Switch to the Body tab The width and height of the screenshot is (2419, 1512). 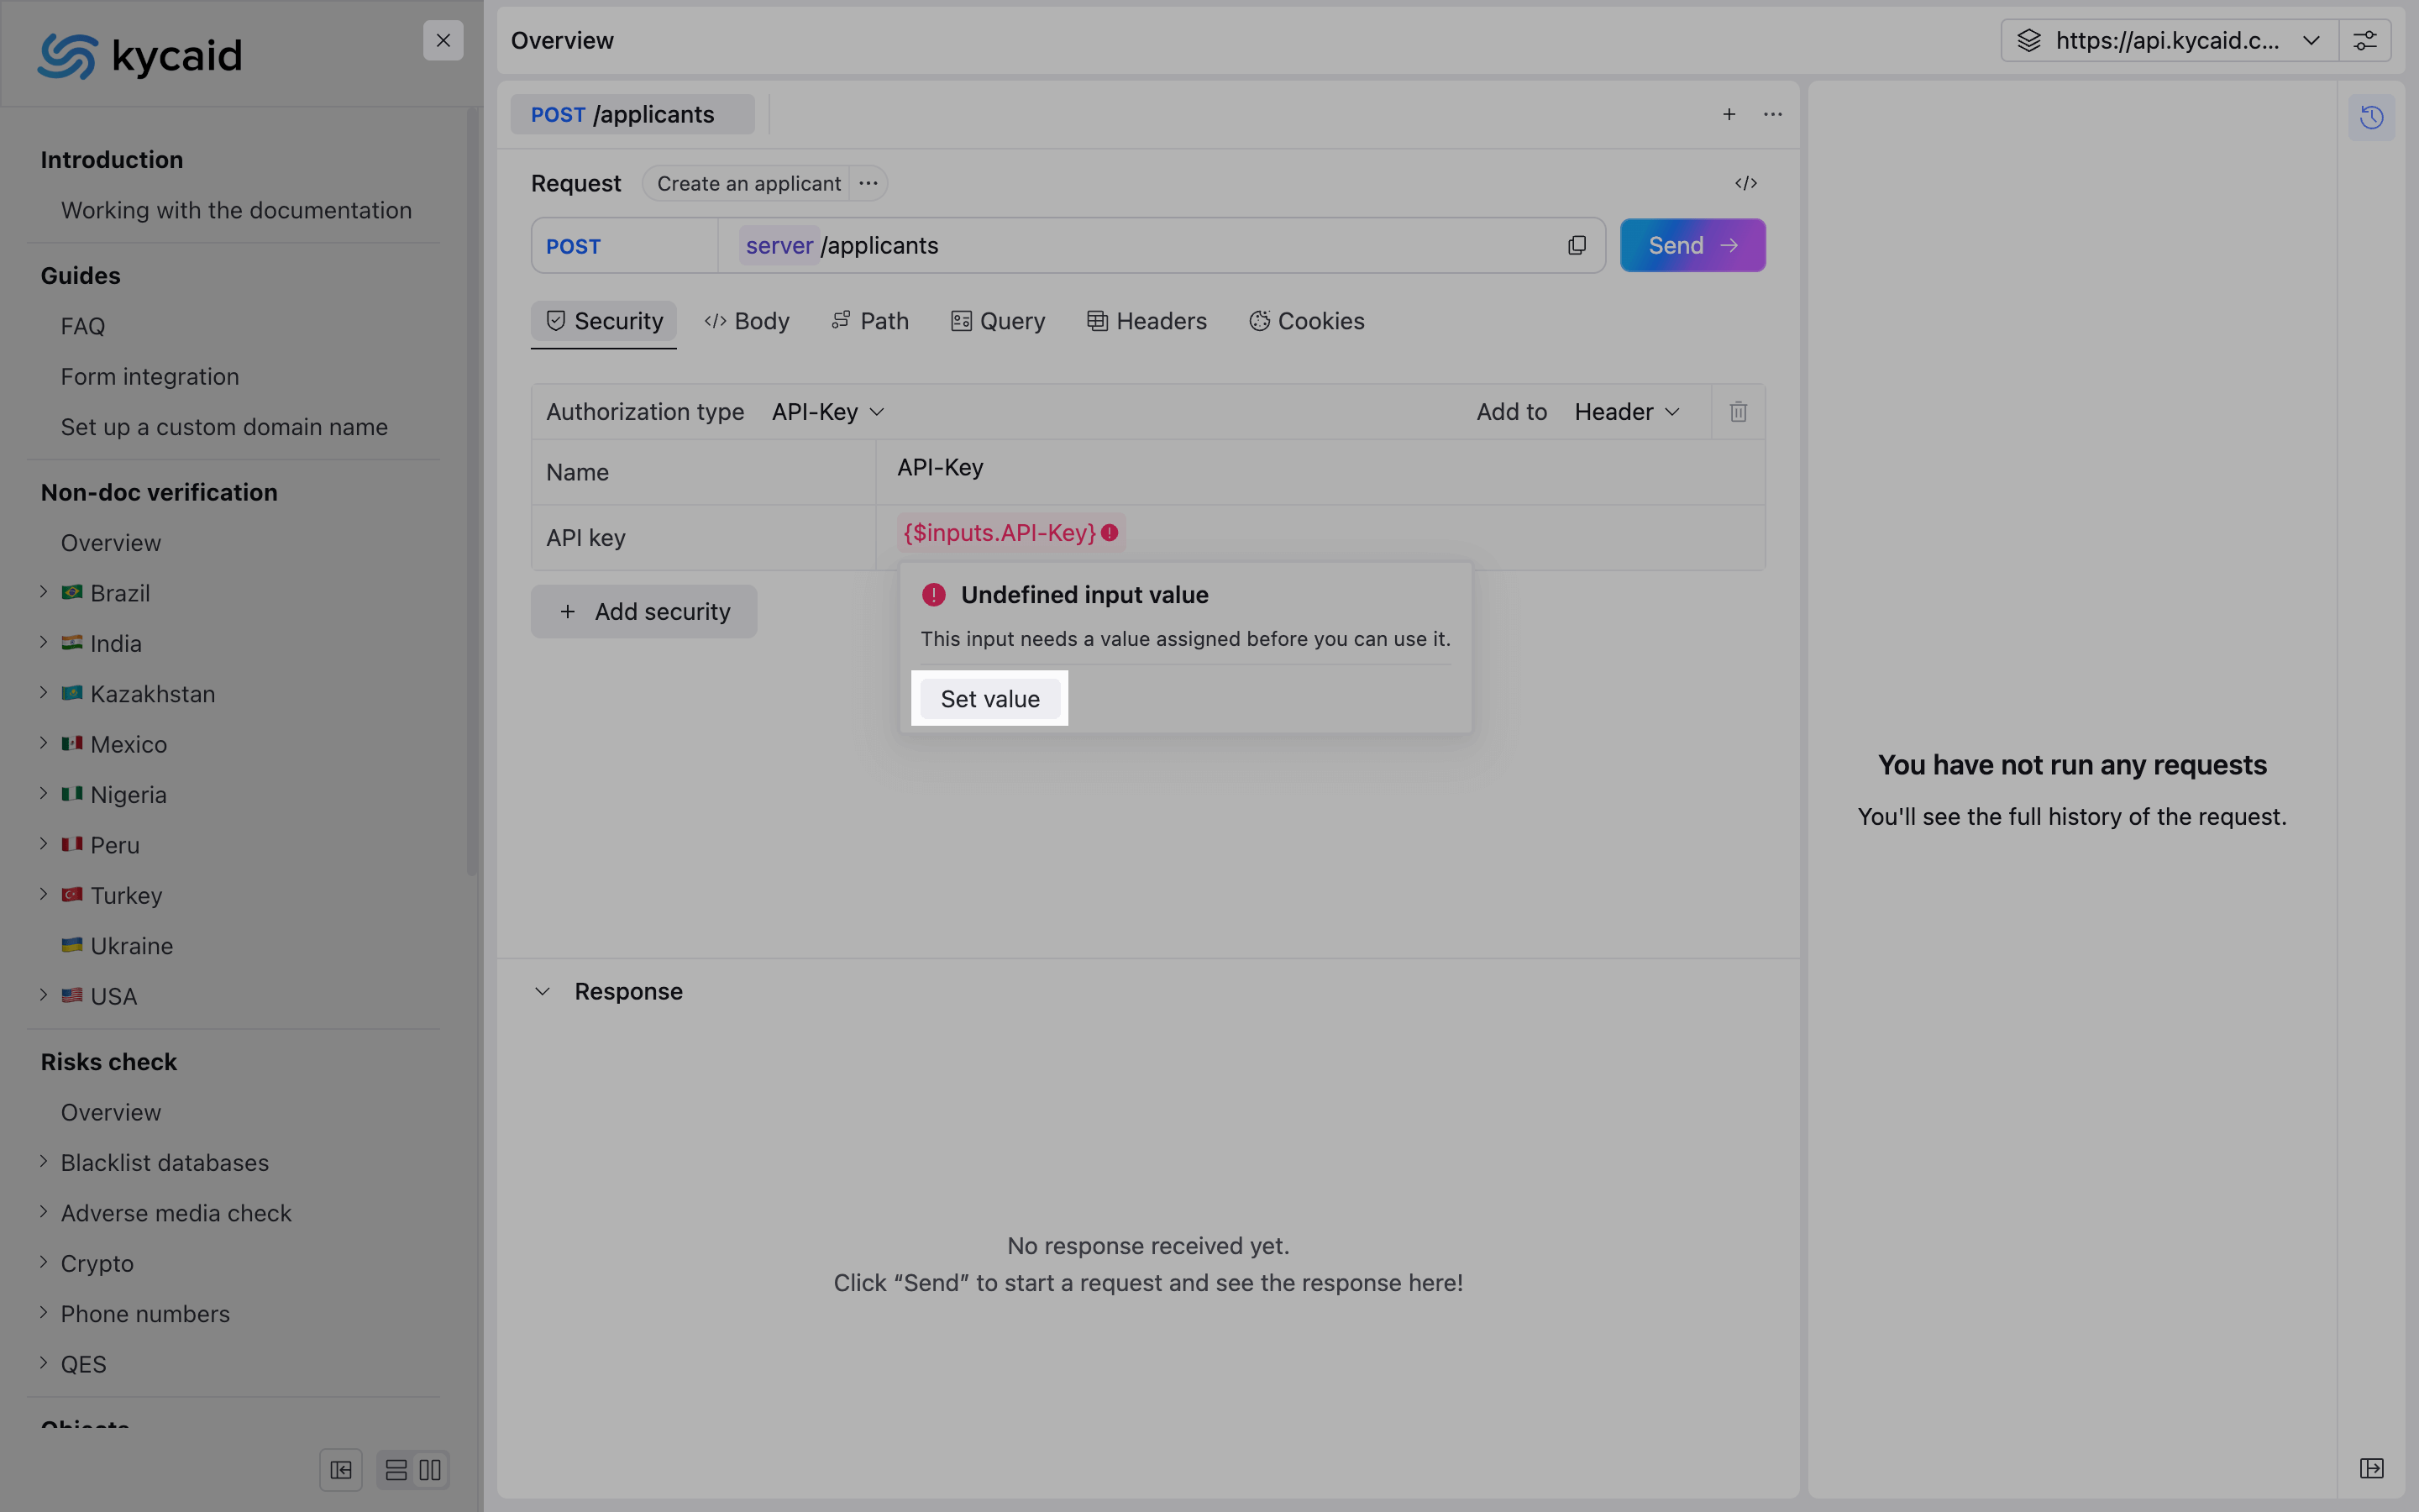(747, 321)
